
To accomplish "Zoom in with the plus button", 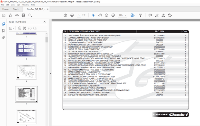I will pyautogui.click(x=113, y=15).
